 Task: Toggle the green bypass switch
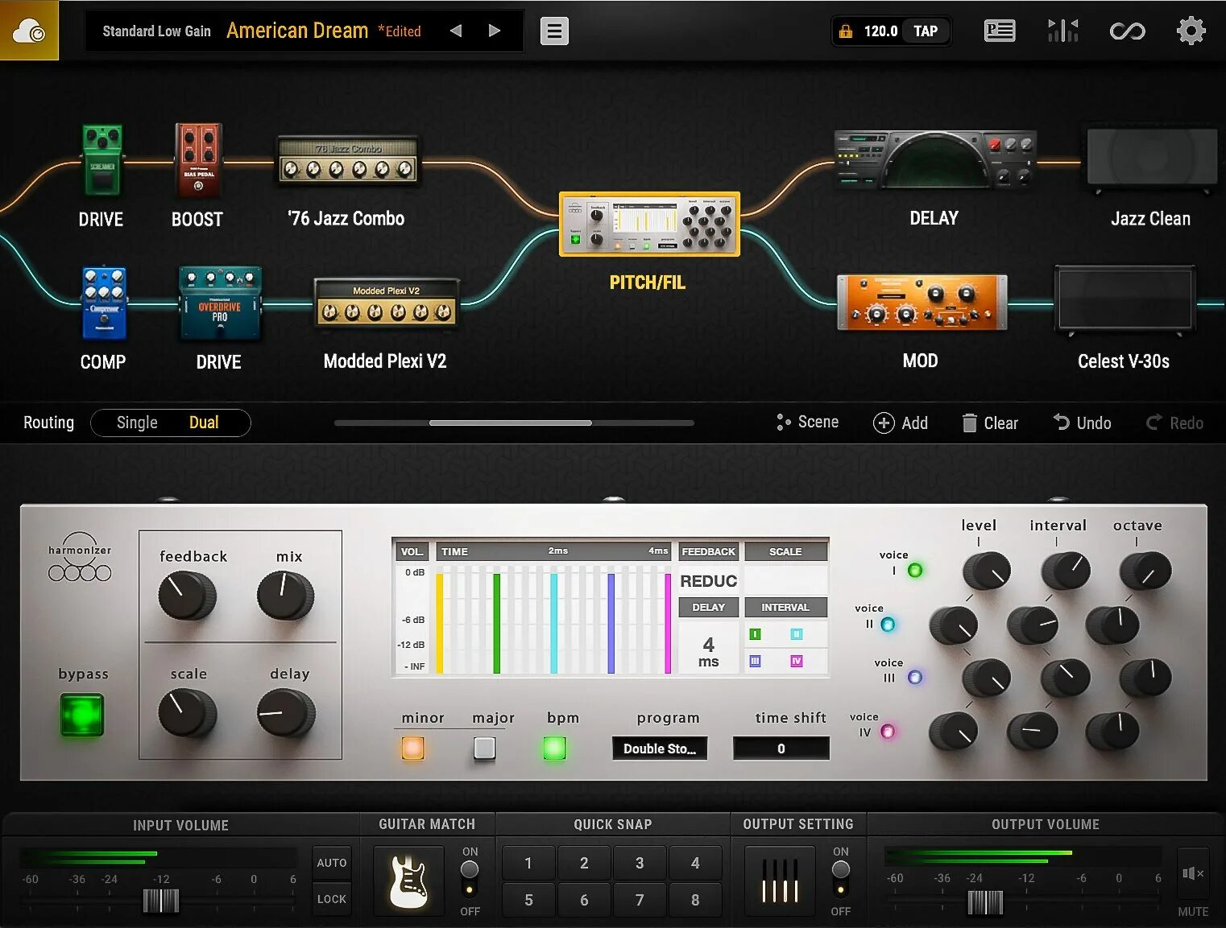(82, 715)
